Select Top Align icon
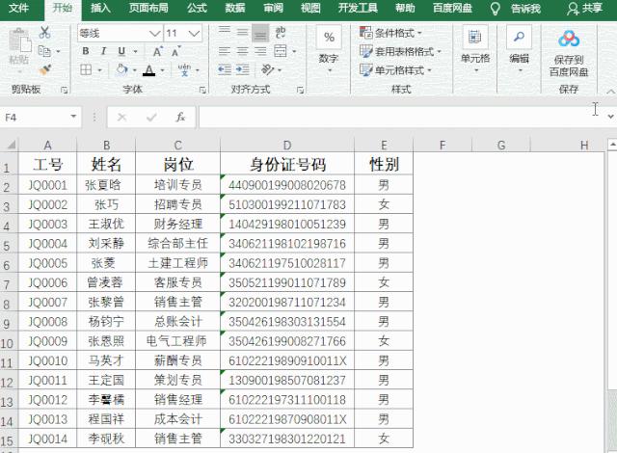This screenshot has height=453, width=617. tap(225, 32)
